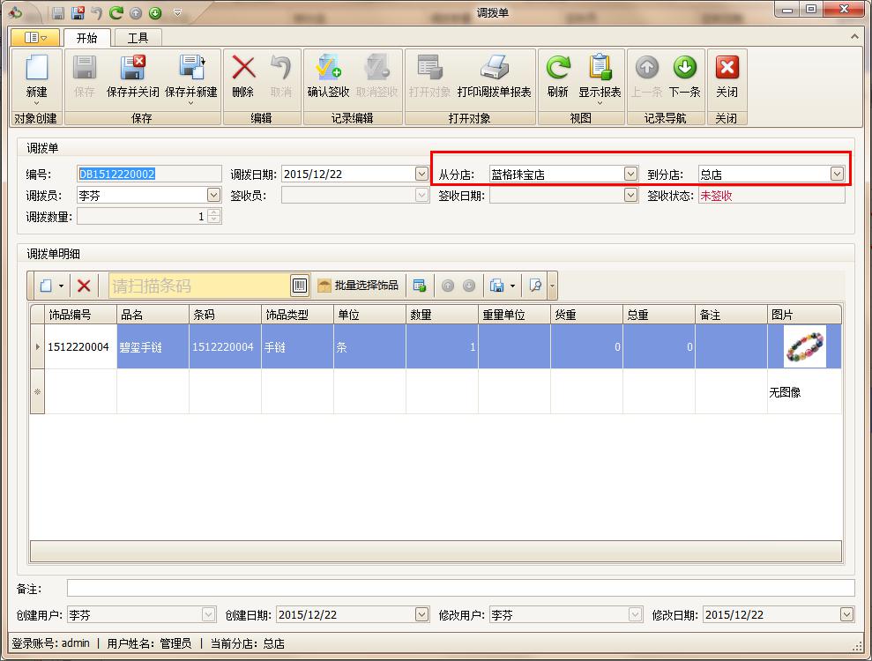Click the red 关闭 close icon in ribbon
The image size is (872, 661).
(x=727, y=68)
